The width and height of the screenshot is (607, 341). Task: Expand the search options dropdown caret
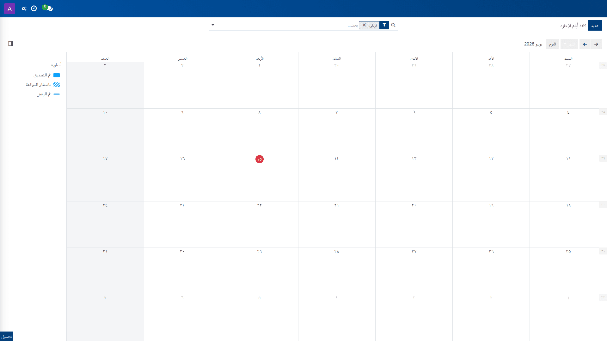[213, 25]
